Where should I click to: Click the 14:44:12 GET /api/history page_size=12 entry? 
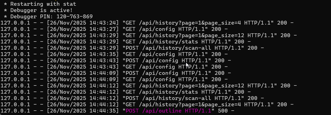point(149,85)
